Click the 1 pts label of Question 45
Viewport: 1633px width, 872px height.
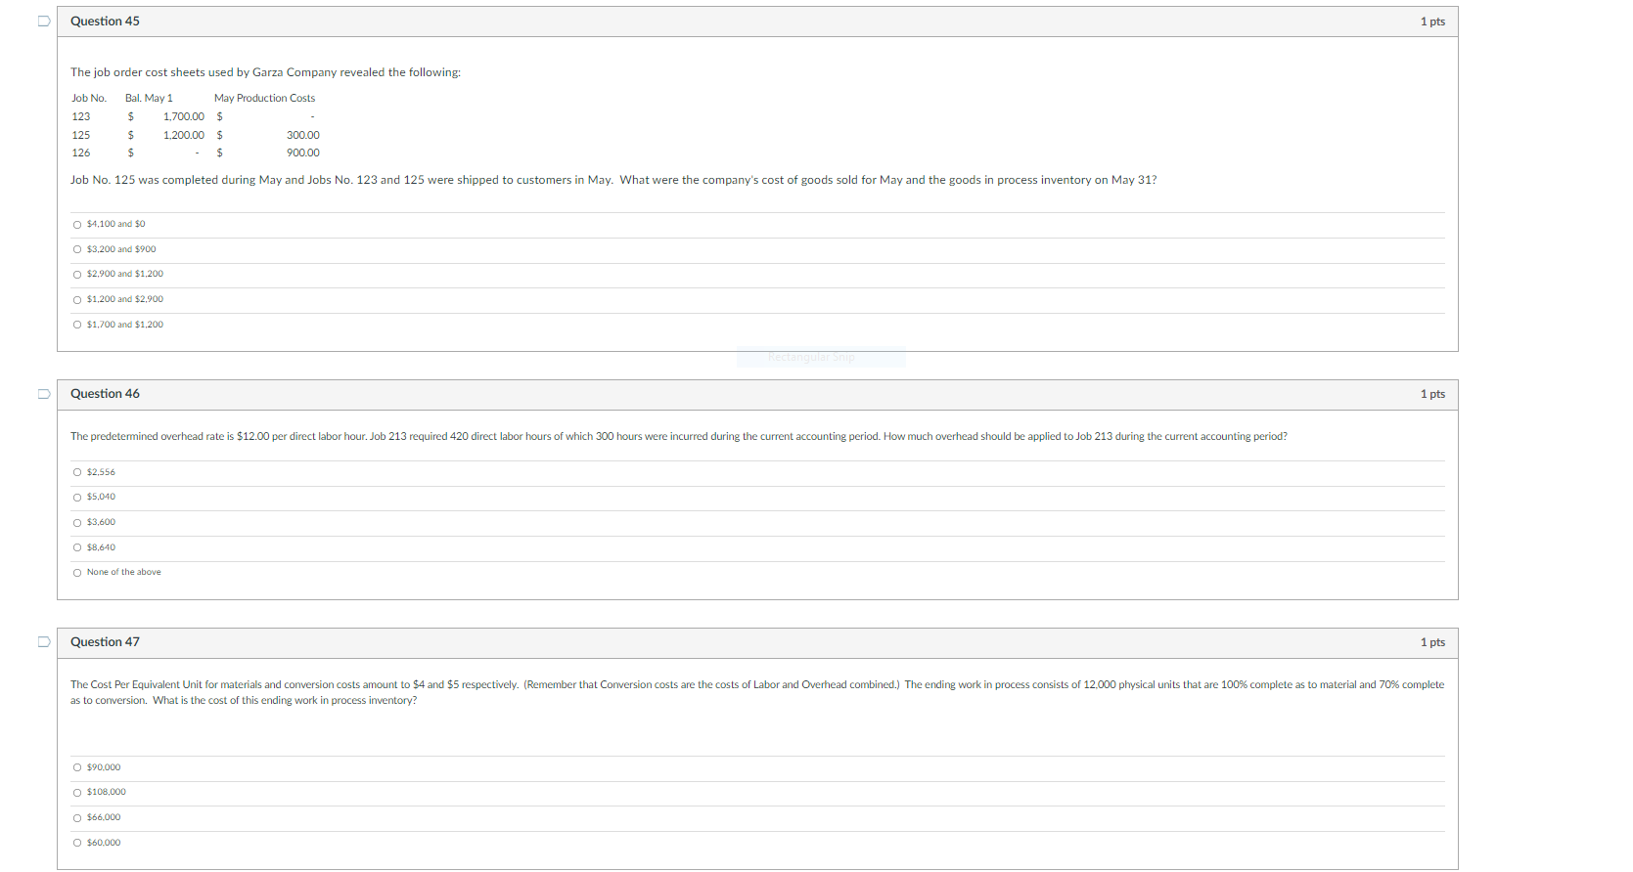[x=1432, y=22]
